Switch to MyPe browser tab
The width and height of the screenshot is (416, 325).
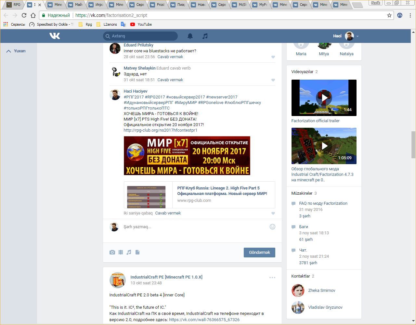point(260,5)
